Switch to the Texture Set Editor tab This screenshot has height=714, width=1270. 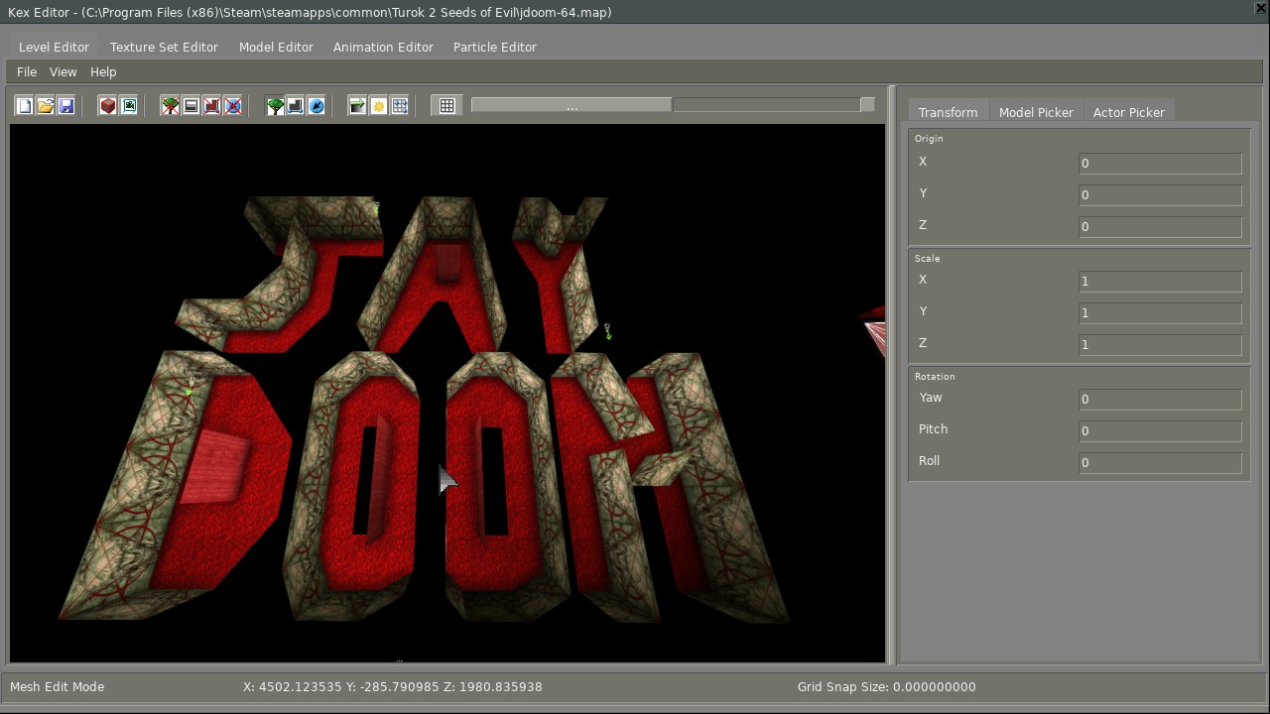click(x=164, y=48)
